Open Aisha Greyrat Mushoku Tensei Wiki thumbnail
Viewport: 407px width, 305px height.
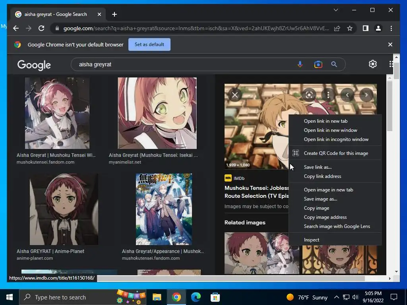[x=57, y=113]
